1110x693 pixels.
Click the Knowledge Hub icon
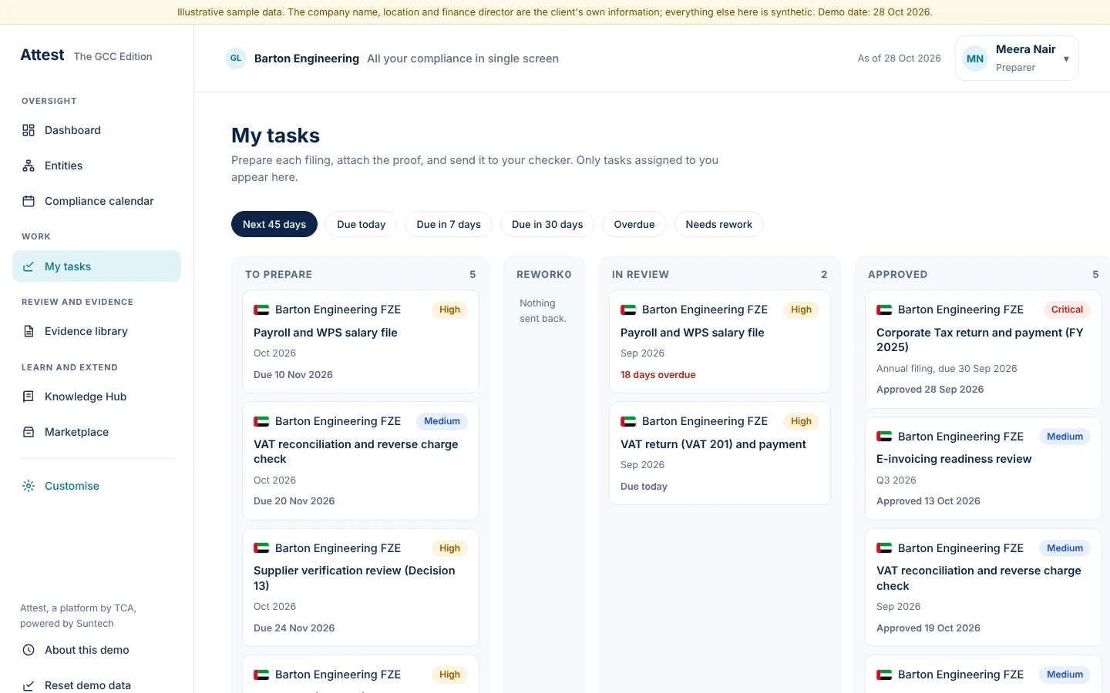tap(29, 397)
